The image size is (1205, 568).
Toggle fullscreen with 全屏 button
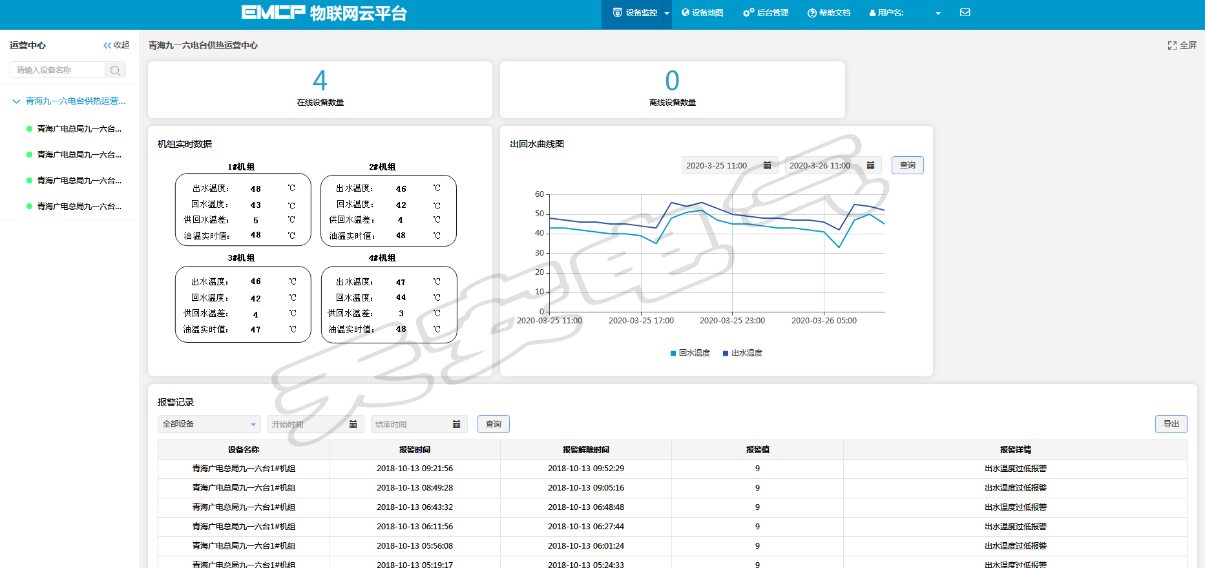click(x=1182, y=45)
